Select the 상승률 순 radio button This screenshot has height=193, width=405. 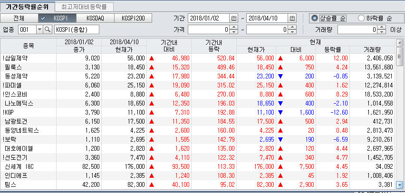click(314, 18)
